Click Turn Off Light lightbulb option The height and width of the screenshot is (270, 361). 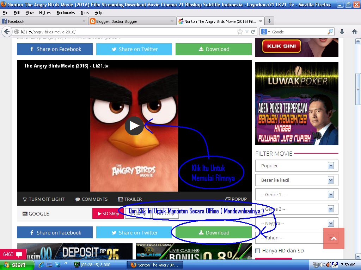(x=44, y=199)
